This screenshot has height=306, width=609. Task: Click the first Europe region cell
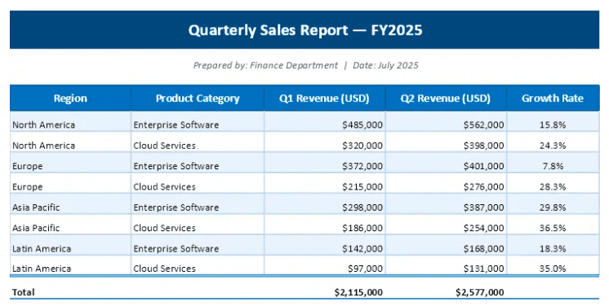click(70, 166)
